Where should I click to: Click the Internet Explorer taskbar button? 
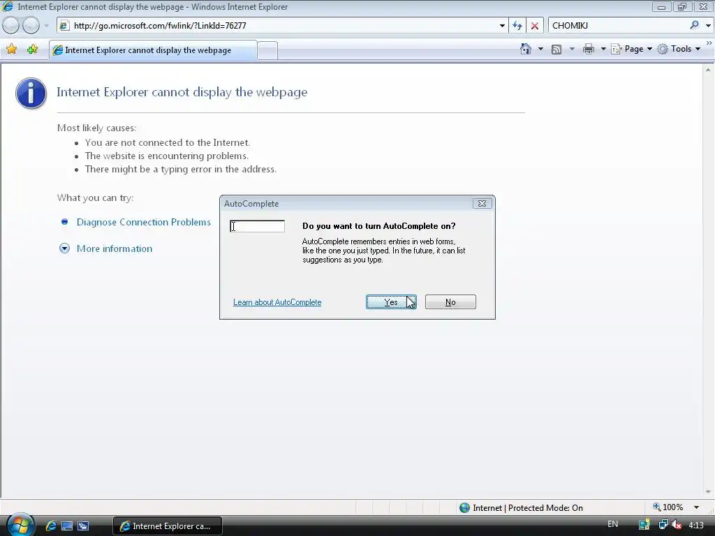coord(168,526)
